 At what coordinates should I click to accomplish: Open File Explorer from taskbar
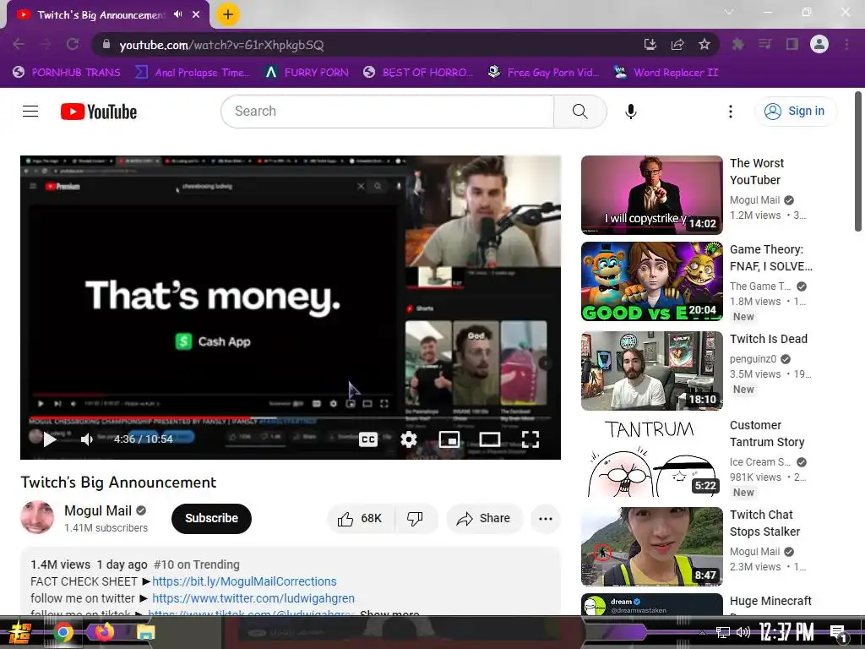(145, 632)
